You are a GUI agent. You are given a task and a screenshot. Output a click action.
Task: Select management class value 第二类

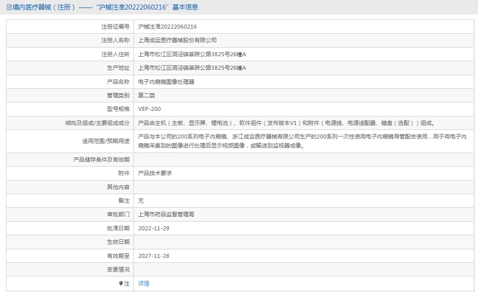tap(146, 95)
